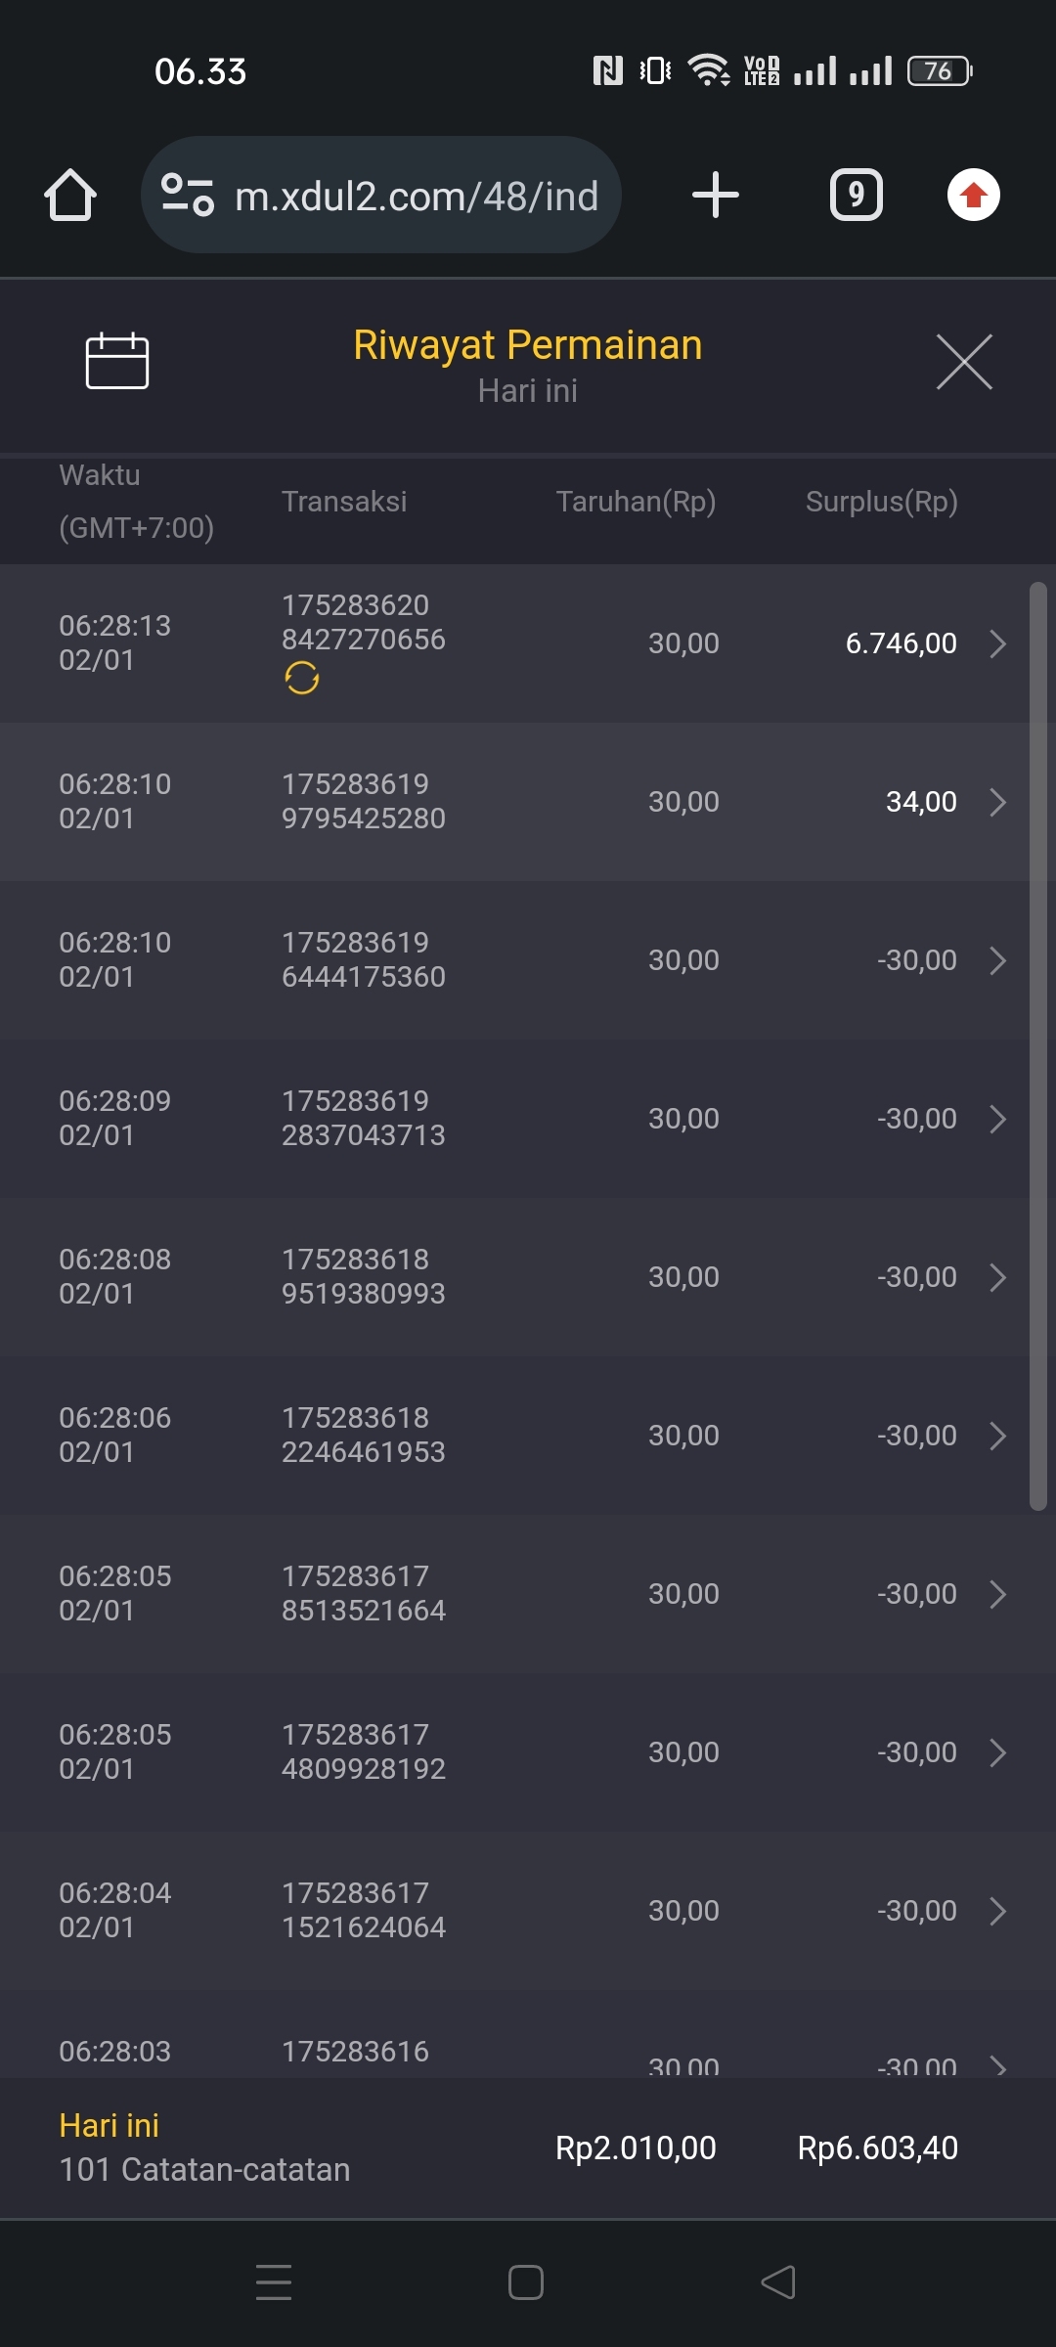Open site settings icon in address bar
1056x2347 pixels.
(x=187, y=195)
